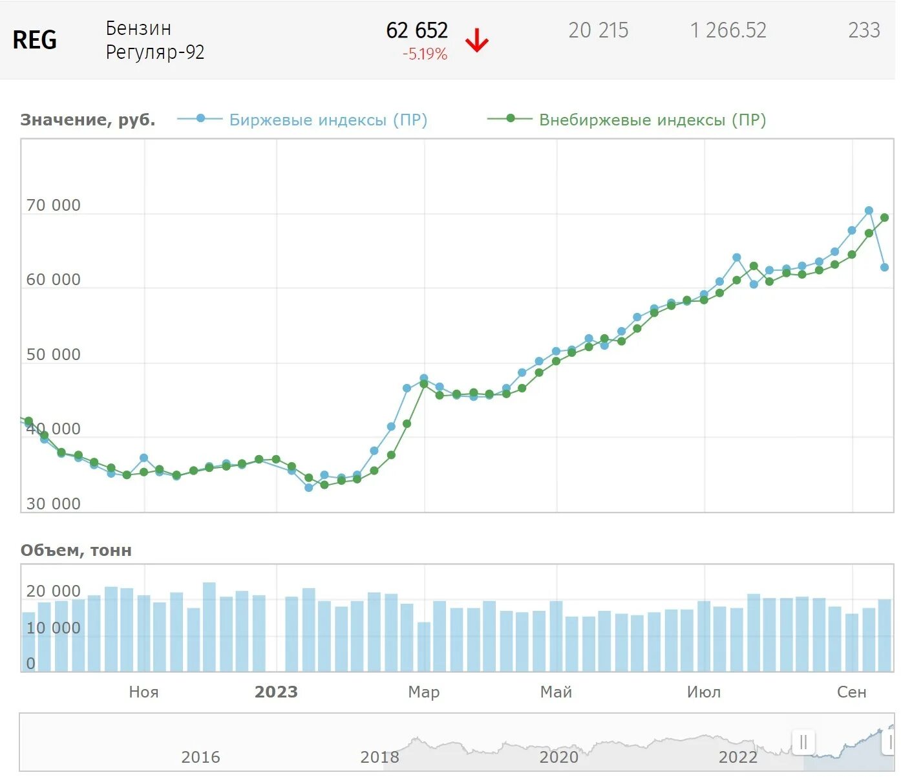Click the 30 000 y-axis label
The height and width of the screenshot is (777, 901).
54,504
